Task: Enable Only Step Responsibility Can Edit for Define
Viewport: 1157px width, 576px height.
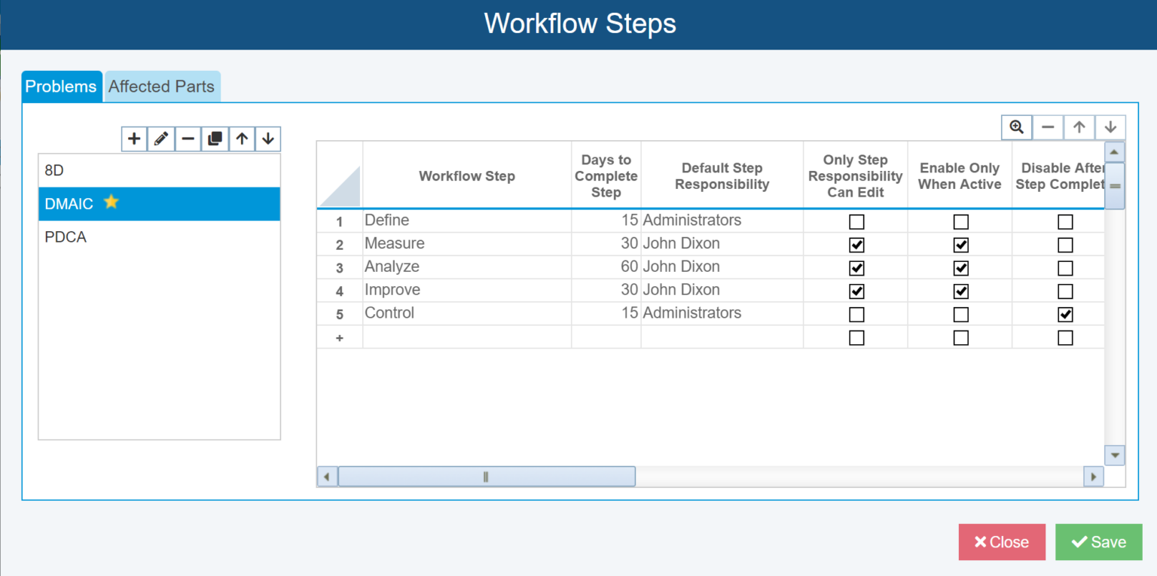Action: 856,221
